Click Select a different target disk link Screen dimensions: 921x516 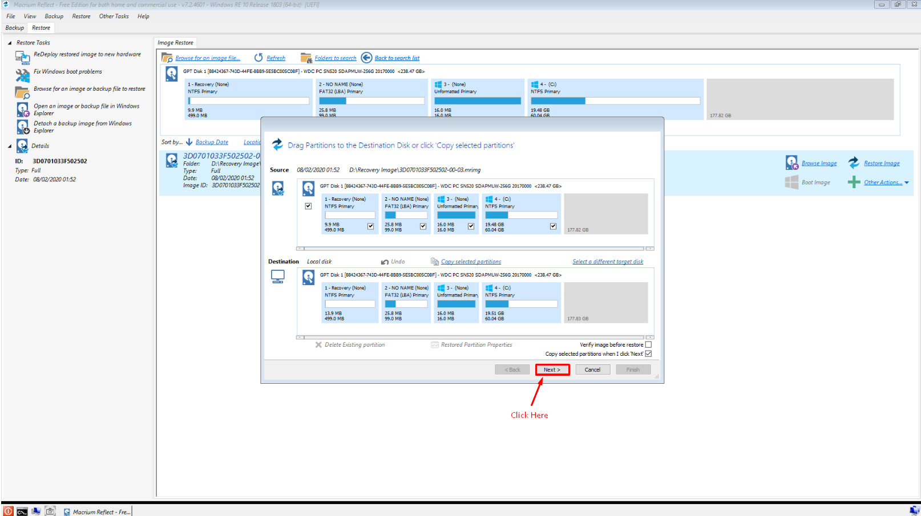point(608,262)
